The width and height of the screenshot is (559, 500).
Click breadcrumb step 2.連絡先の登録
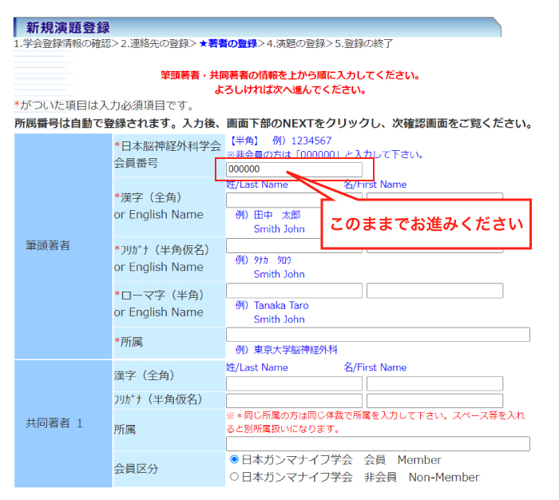155,44
